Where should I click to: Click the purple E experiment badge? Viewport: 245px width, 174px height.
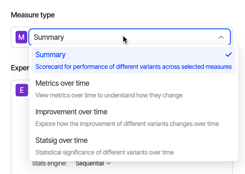[x=22, y=90]
